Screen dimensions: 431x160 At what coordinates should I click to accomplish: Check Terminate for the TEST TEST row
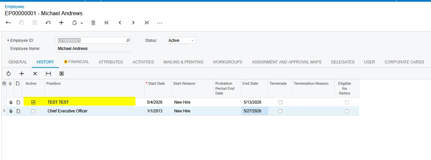tap(280, 102)
